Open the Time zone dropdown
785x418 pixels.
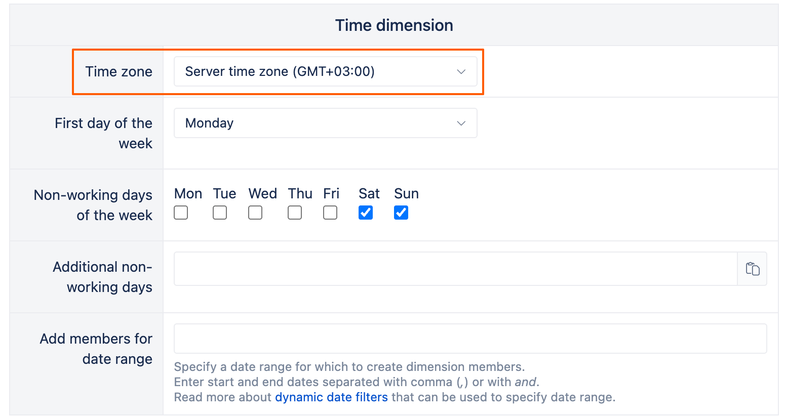click(325, 71)
